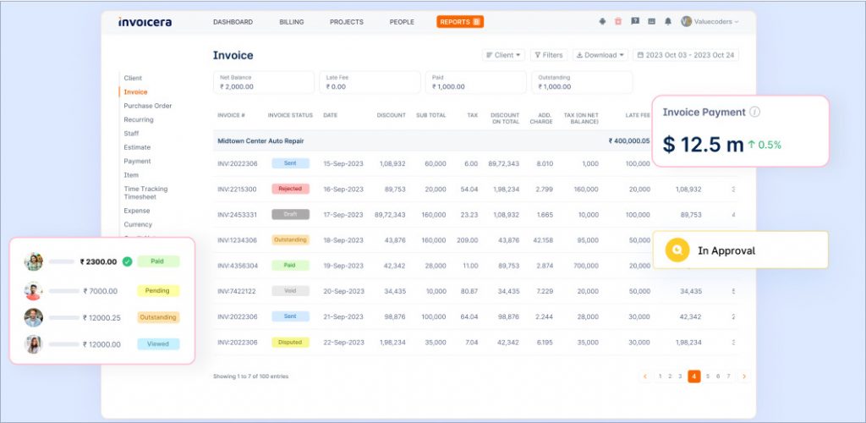Click the green checkmark beside ₹ 2300.00

pyautogui.click(x=127, y=262)
